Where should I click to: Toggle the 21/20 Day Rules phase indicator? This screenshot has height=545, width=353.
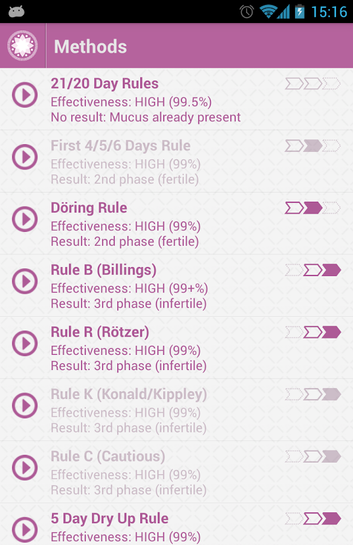pyautogui.click(x=312, y=84)
